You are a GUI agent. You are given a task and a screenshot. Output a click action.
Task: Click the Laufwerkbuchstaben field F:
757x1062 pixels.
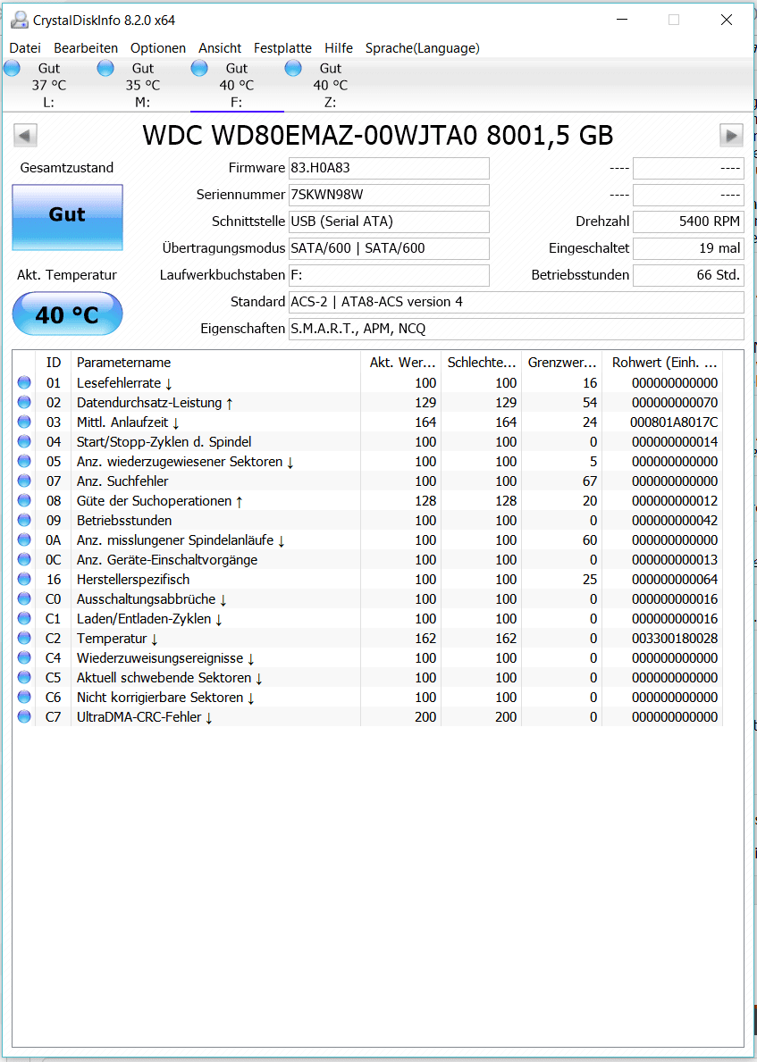[389, 275]
